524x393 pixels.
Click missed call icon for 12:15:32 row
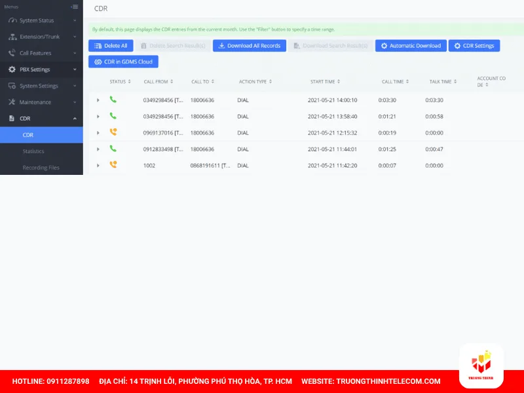click(113, 132)
